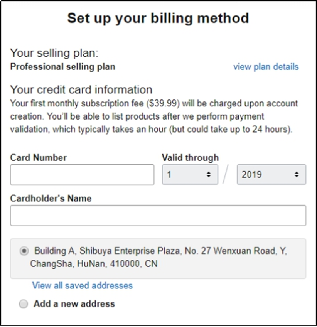Click the Card Number input field

click(82, 175)
